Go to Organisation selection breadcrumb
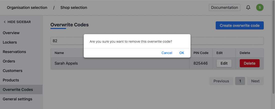 pos(27,8)
